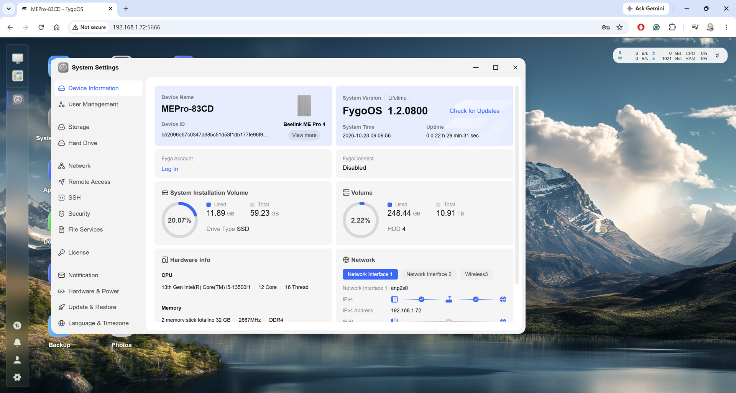Click the globe icon in IPv4 status
The width and height of the screenshot is (736, 393).
[x=503, y=300]
